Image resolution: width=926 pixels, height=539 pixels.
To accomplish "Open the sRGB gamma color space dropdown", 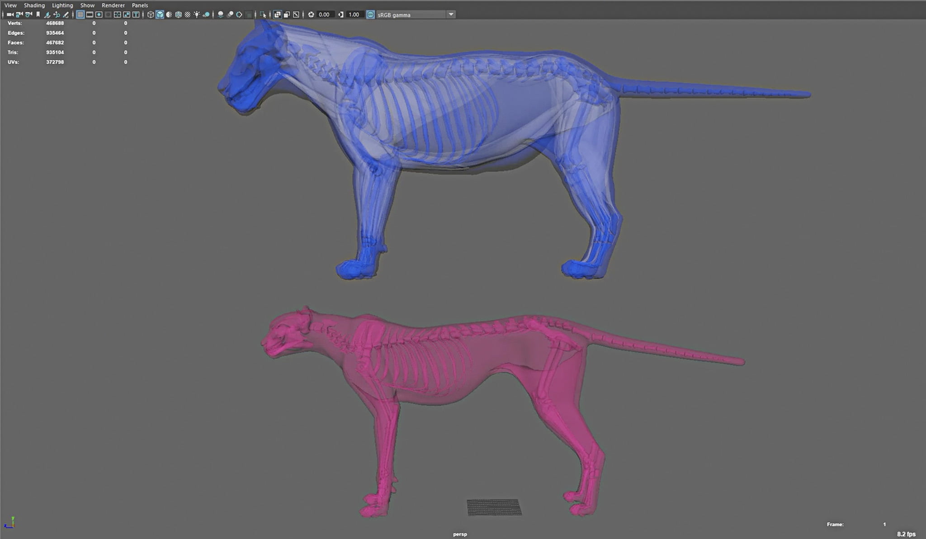I will (x=451, y=14).
